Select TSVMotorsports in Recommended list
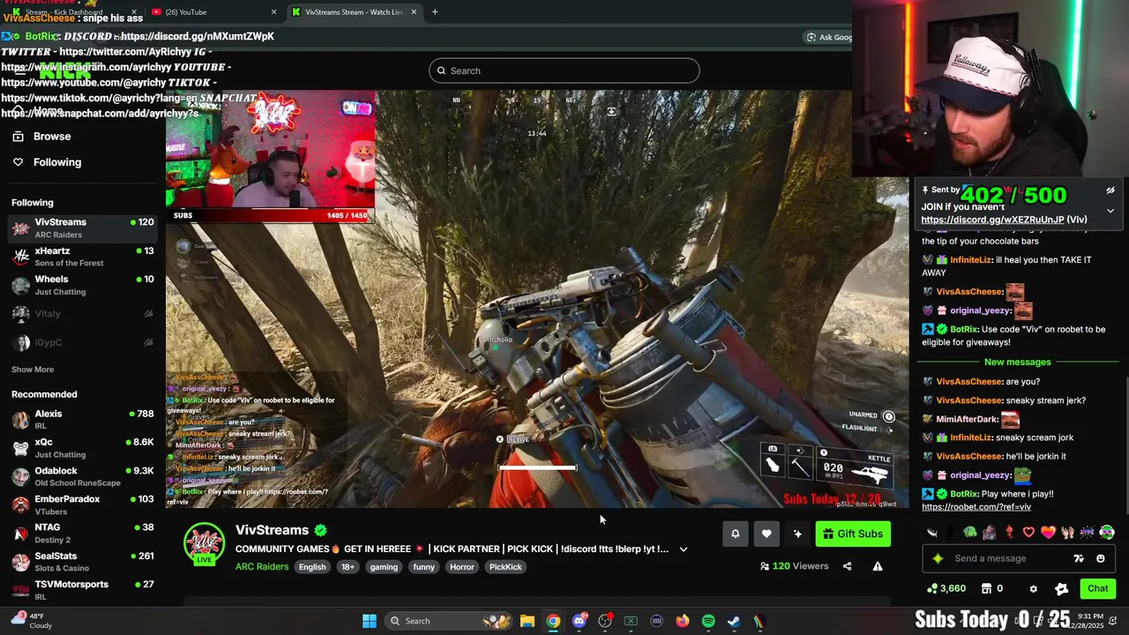 (x=81, y=589)
